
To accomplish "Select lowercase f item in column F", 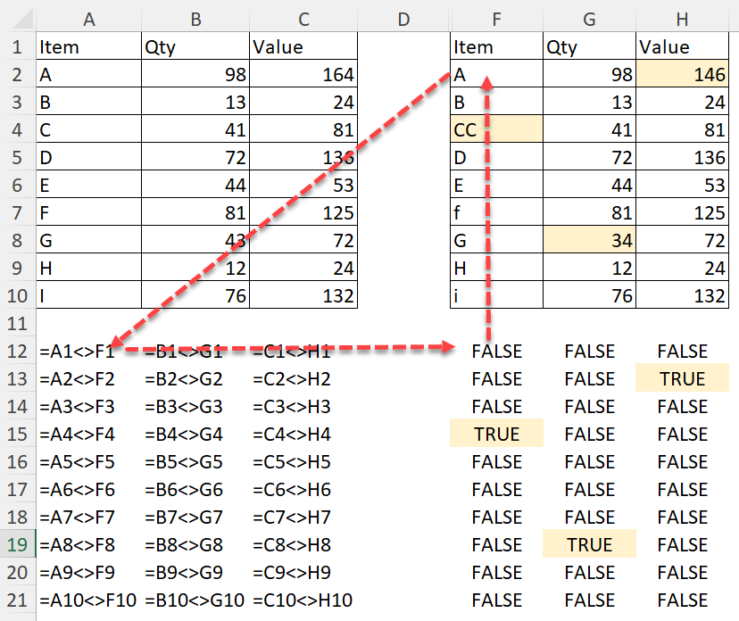I will 496,214.
